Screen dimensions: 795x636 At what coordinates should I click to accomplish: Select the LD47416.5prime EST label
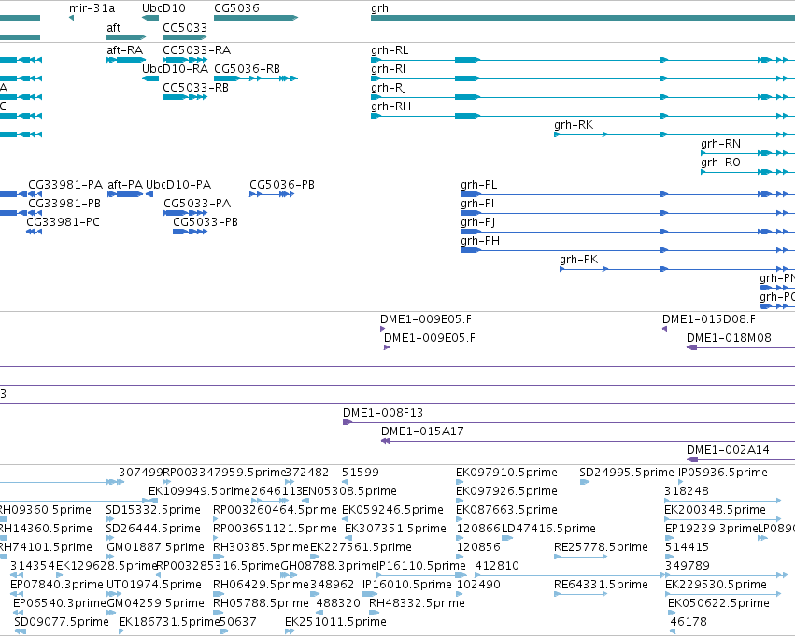pyautogui.click(x=548, y=530)
